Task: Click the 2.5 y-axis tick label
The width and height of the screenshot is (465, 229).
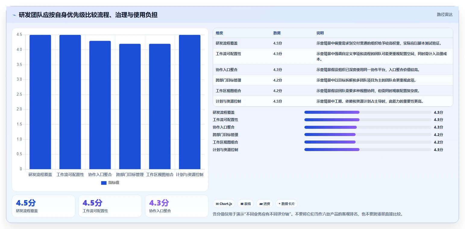Action: pos(19,94)
